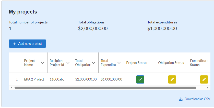Click the Download as CSV link
This screenshot has width=214, height=108.
197,99
